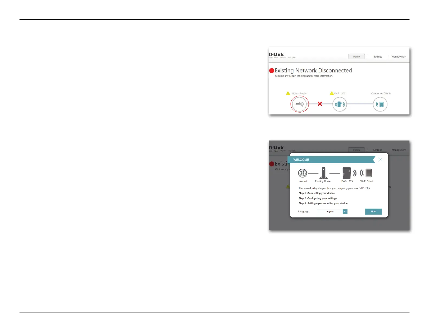The width and height of the screenshot is (429, 332).
Task: Click Step 3: Setting a password for your device
Action: point(323,203)
